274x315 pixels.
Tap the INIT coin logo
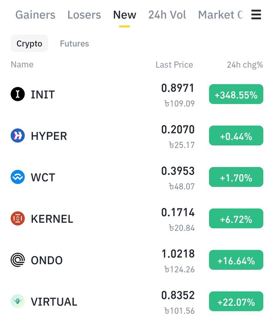click(18, 94)
